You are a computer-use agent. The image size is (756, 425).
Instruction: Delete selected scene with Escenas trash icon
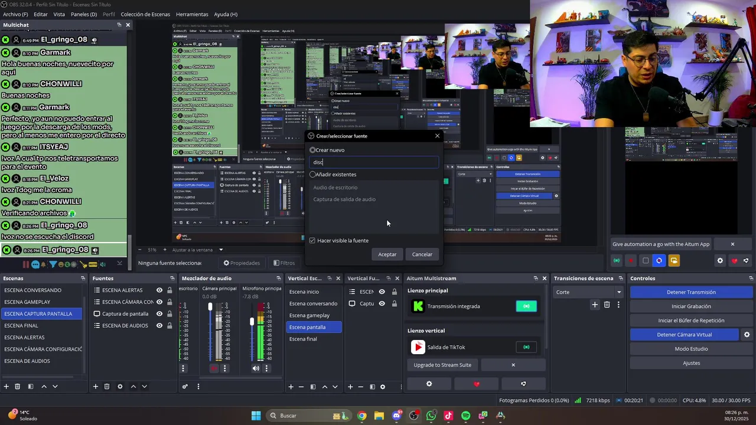(x=18, y=387)
